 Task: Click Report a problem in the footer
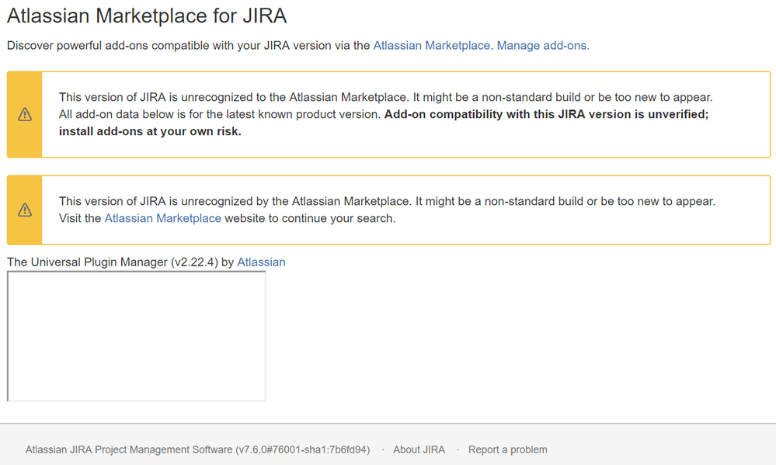(x=508, y=449)
